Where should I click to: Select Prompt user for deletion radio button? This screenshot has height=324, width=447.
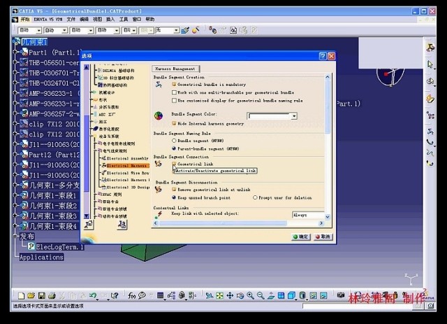(x=255, y=197)
